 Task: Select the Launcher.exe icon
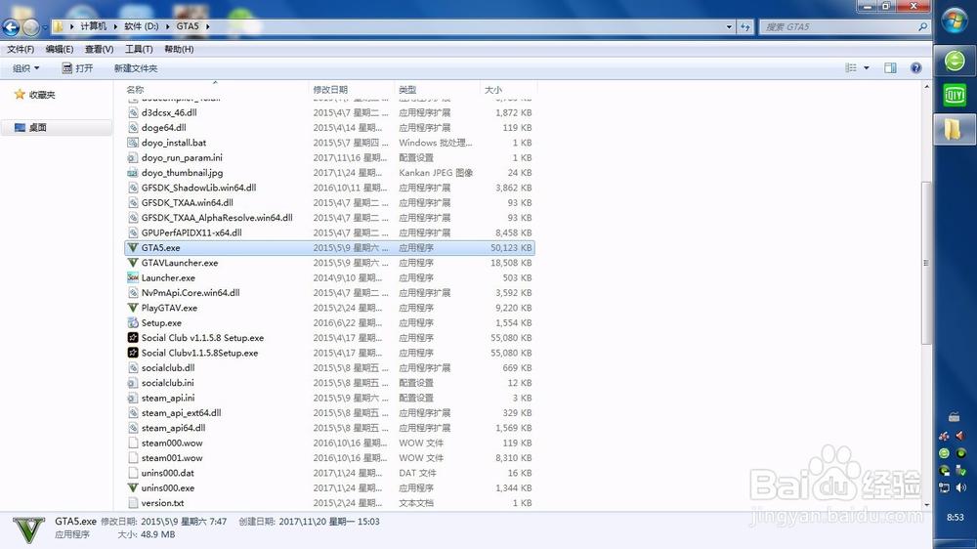133,277
